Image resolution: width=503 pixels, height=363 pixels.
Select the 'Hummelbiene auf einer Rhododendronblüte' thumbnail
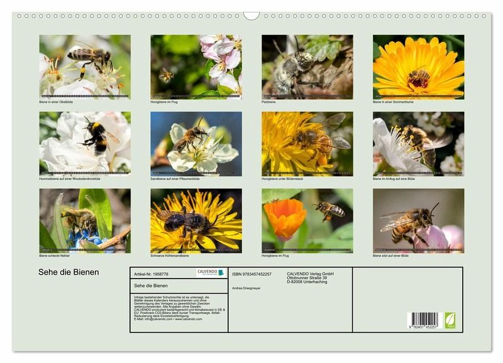pyautogui.click(x=85, y=144)
